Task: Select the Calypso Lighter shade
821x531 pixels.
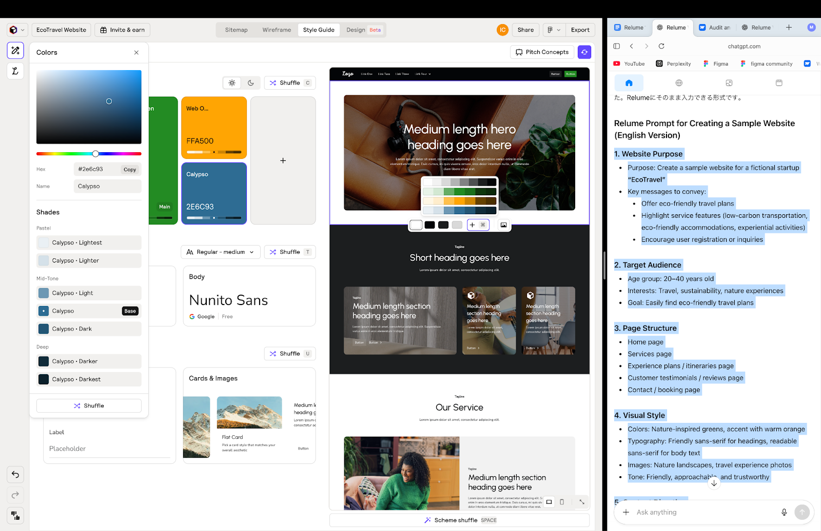Action: click(x=89, y=260)
